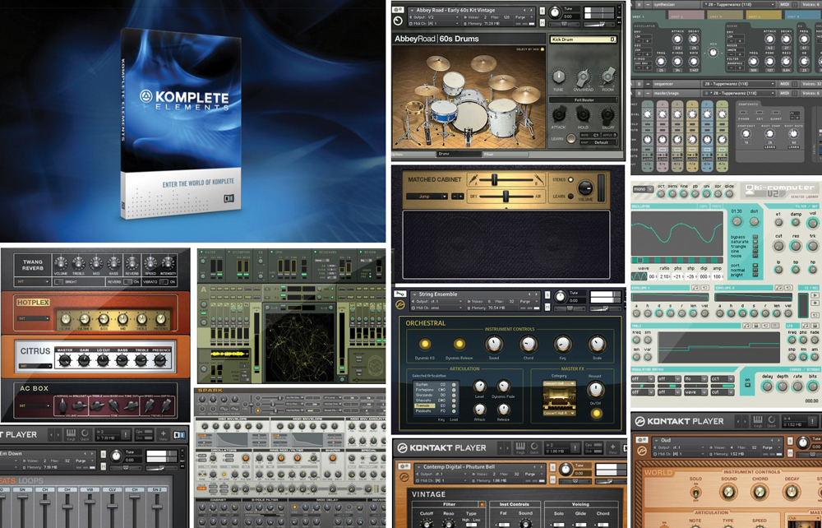
Task: Click panic exclamation in the Em Down player
Action: pyautogui.click(x=126, y=434)
